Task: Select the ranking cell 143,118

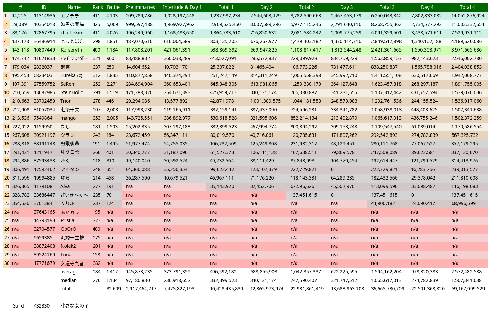Action: point(20,50)
